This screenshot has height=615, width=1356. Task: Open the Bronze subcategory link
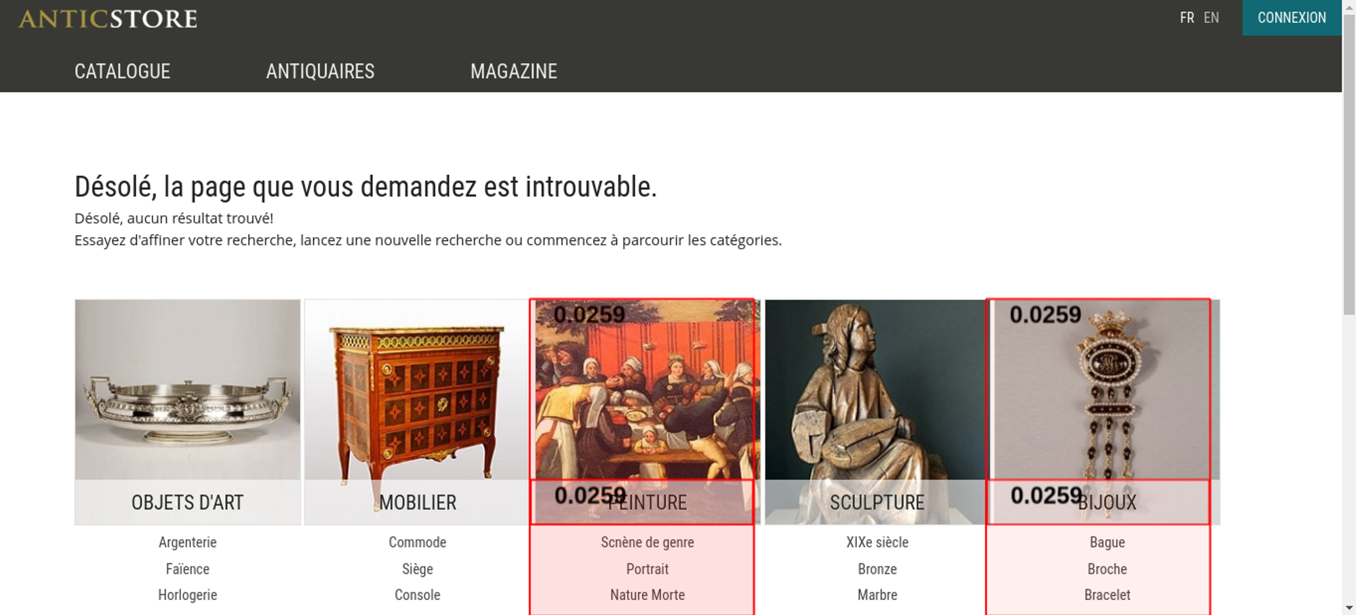pyautogui.click(x=877, y=569)
